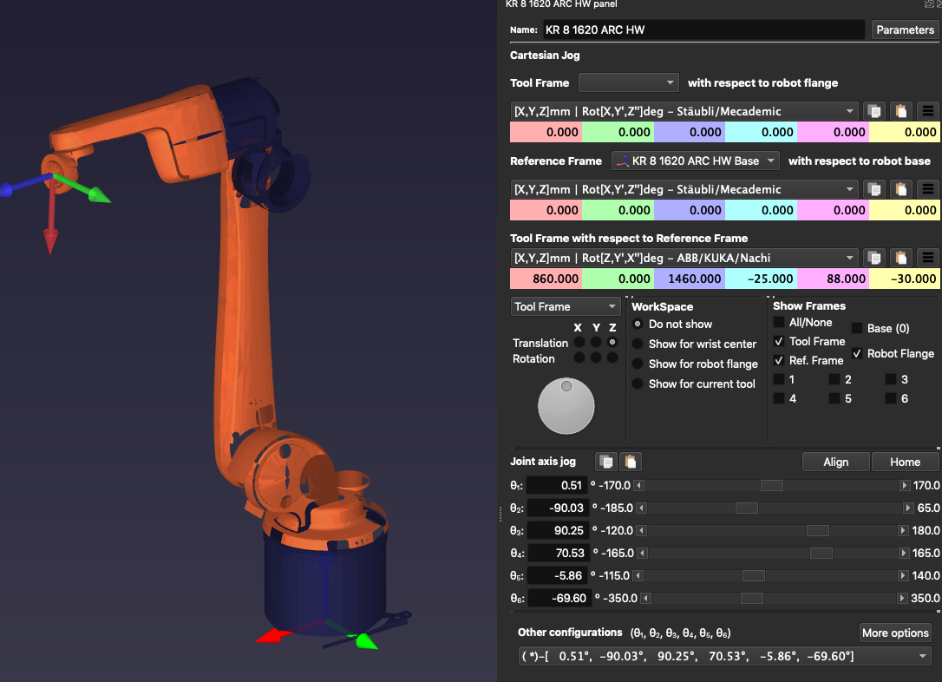This screenshot has height=682, width=942.
Task: Uncheck the Robot Flange frame checkbox
Action: pos(857,354)
